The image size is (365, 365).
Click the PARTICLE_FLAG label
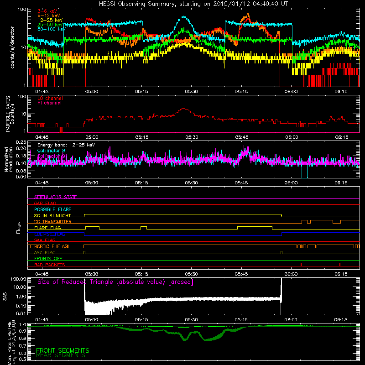point(52,246)
